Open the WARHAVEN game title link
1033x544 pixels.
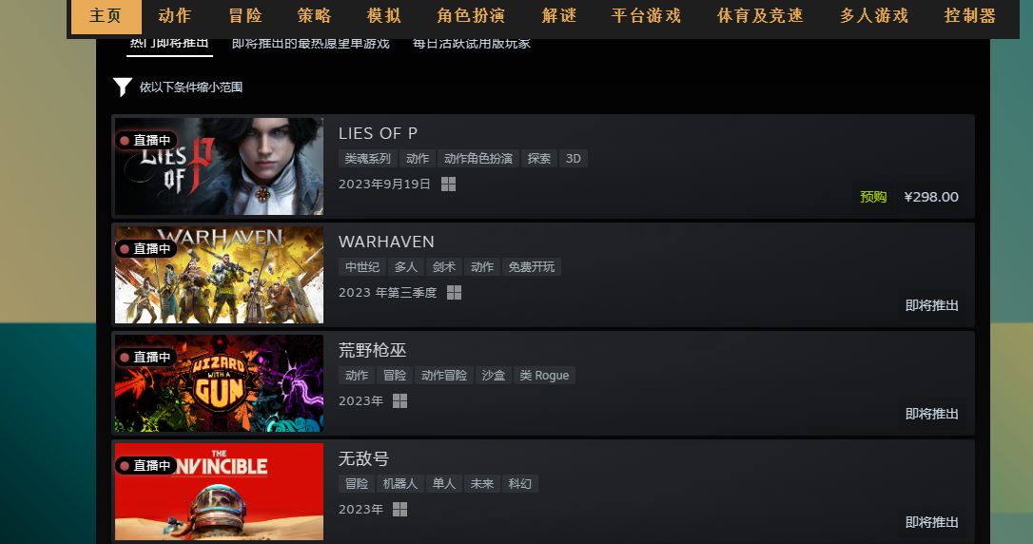(386, 242)
